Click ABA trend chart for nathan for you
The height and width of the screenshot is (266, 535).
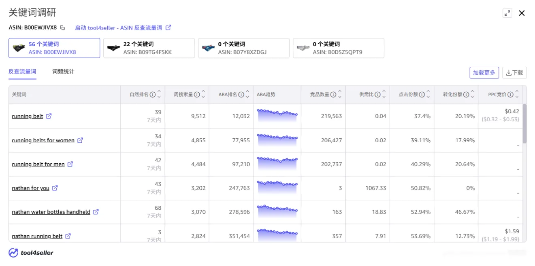[x=277, y=188]
